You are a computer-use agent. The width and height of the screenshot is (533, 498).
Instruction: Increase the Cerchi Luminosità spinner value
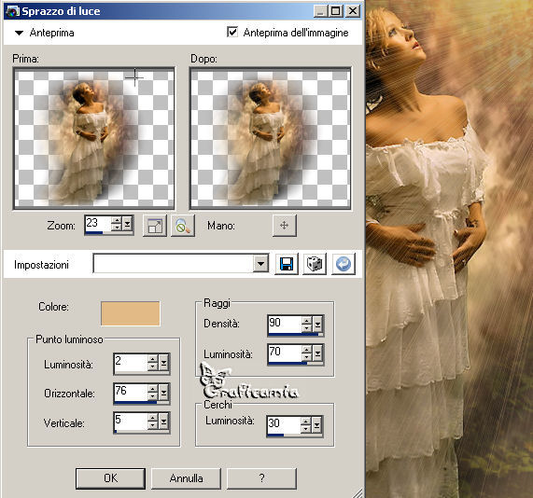[x=306, y=421]
